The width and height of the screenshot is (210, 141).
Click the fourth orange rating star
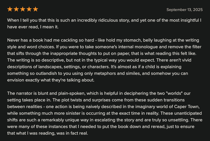pos(29,9)
